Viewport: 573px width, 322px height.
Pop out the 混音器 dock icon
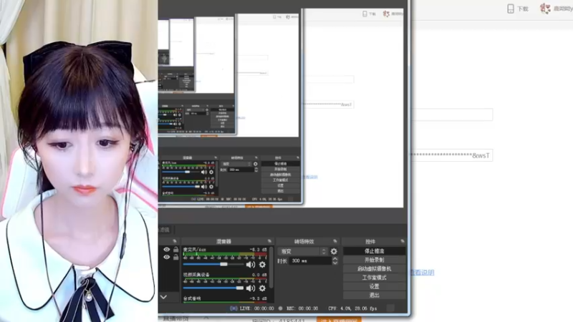(x=269, y=241)
